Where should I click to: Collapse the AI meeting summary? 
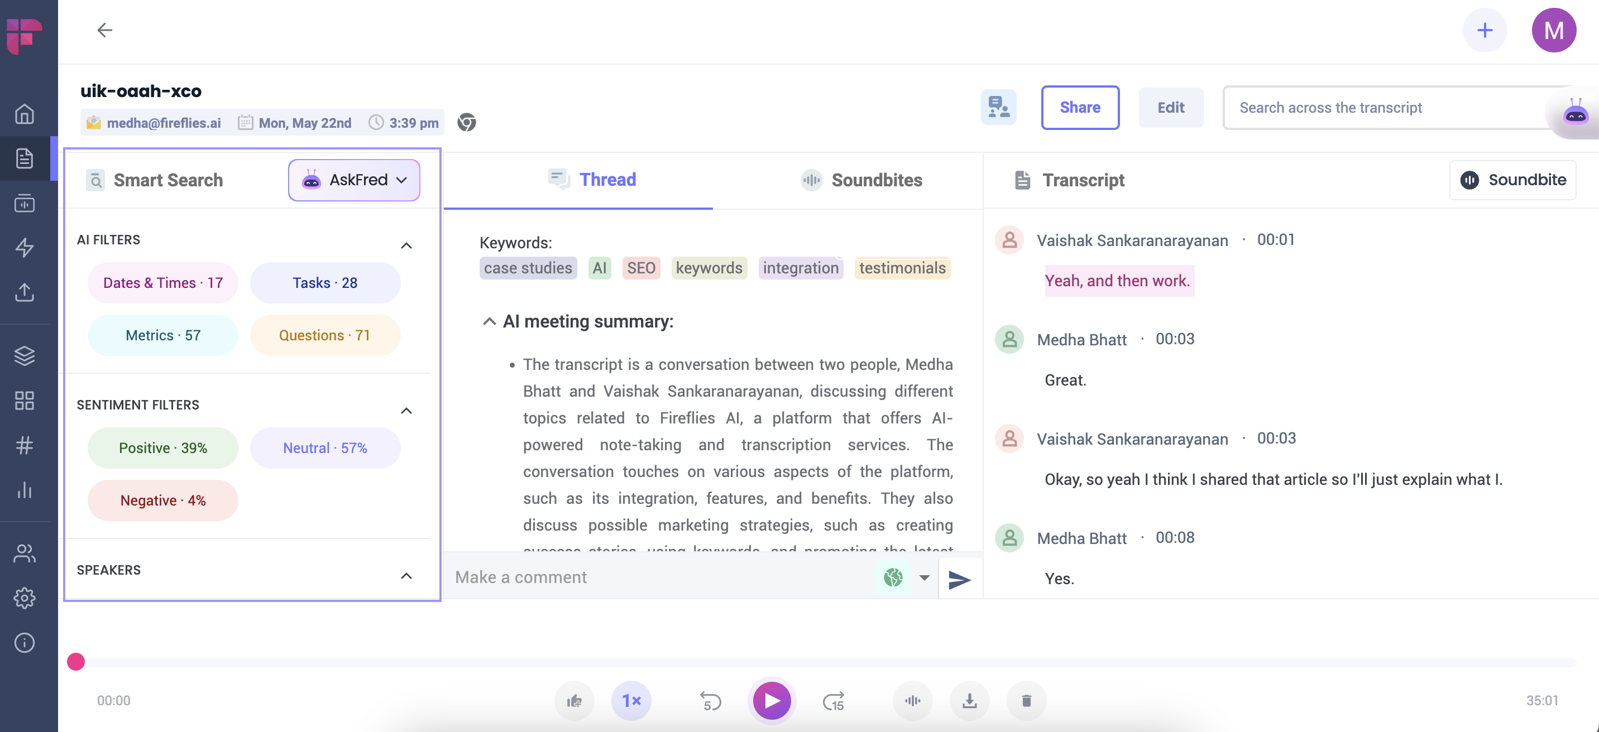pyautogui.click(x=489, y=321)
